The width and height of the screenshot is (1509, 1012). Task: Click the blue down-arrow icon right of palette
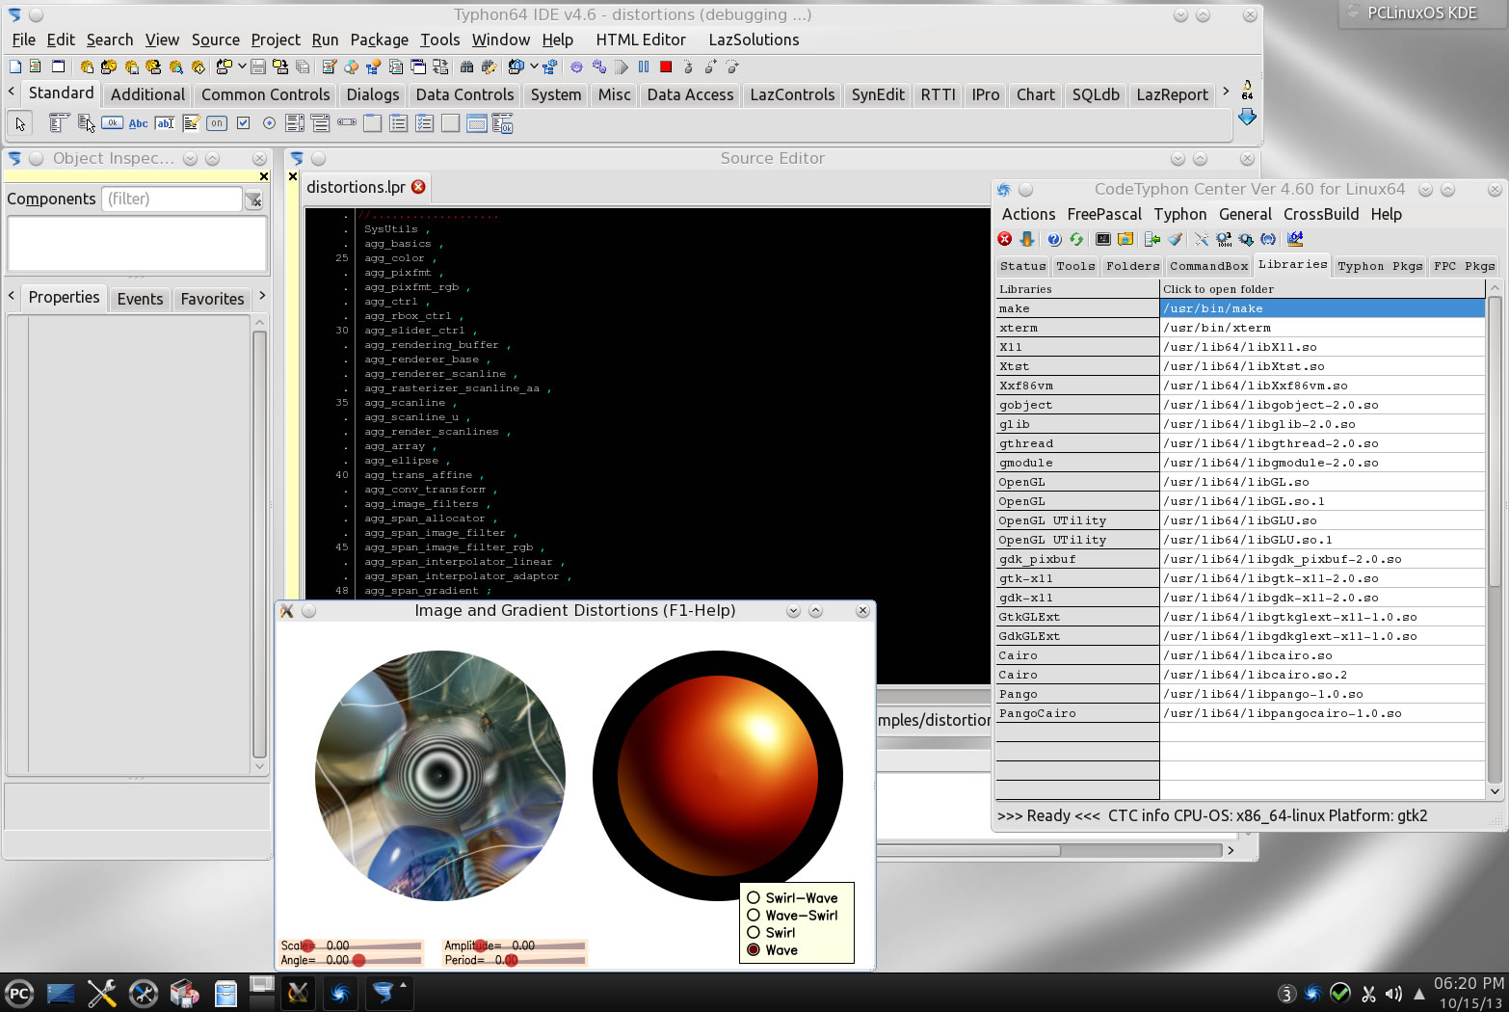tap(1247, 117)
